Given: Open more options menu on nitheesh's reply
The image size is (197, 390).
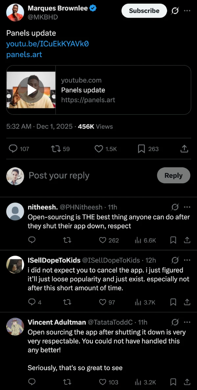Looking at the screenshot, I should (x=187, y=207).
